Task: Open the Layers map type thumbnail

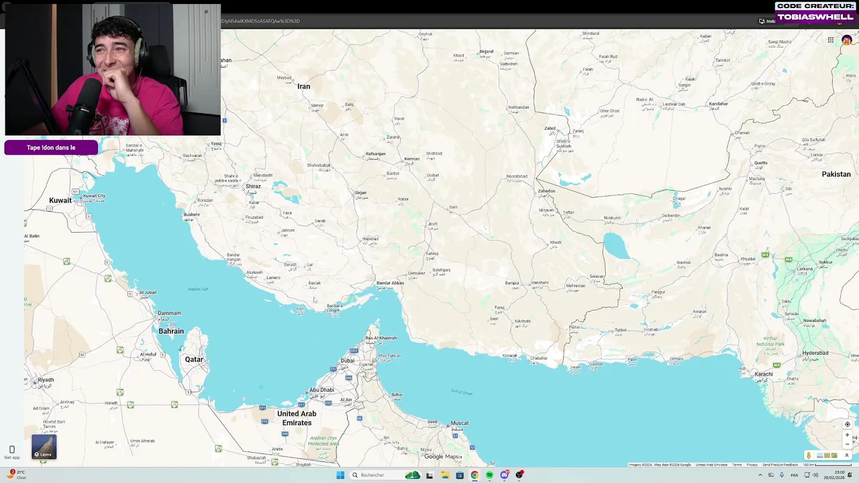Action: pyautogui.click(x=44, y=447)
